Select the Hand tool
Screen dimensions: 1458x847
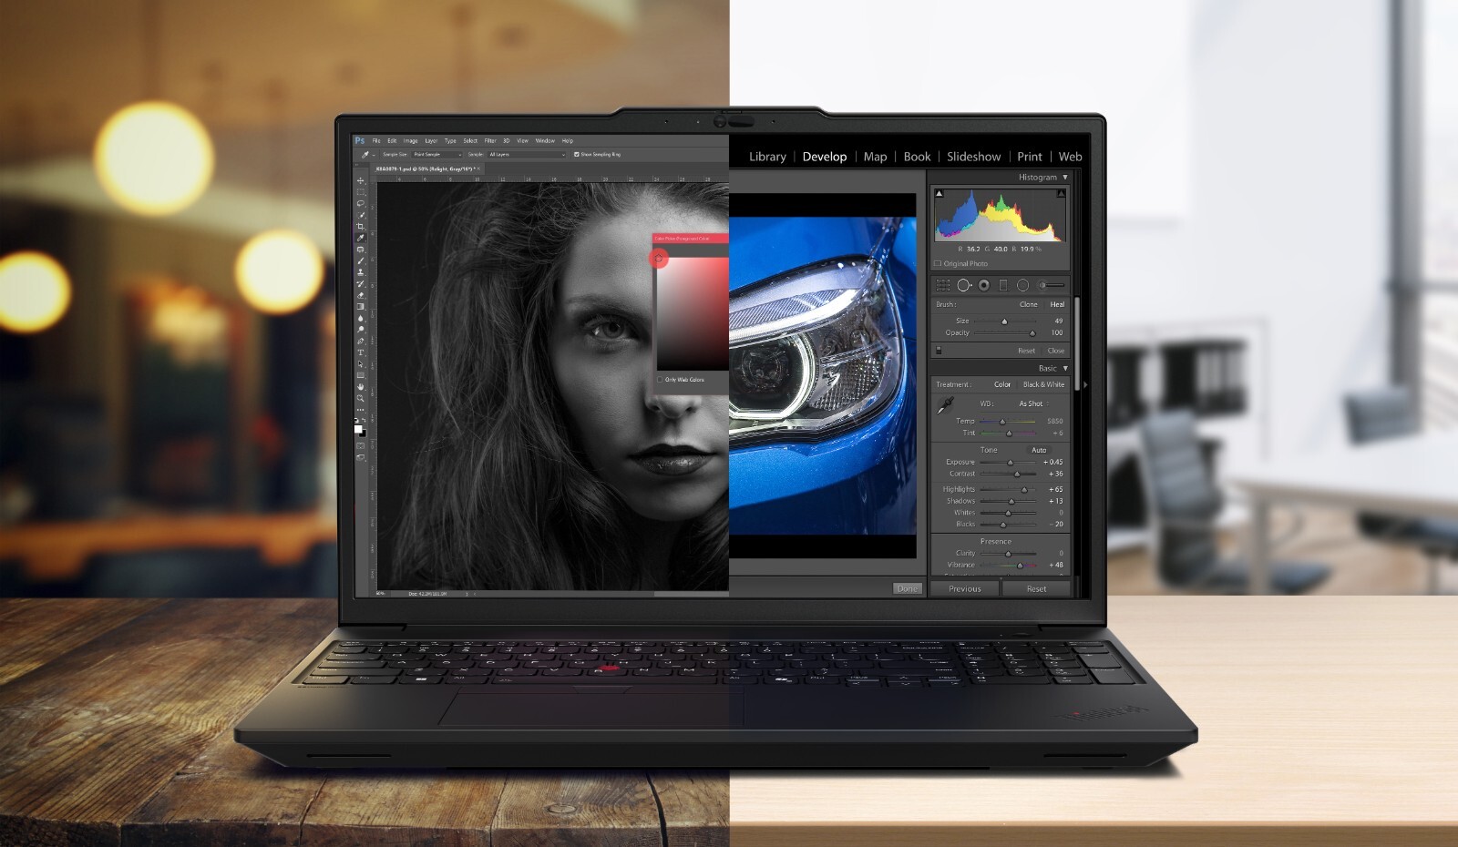tap(361, 387)
